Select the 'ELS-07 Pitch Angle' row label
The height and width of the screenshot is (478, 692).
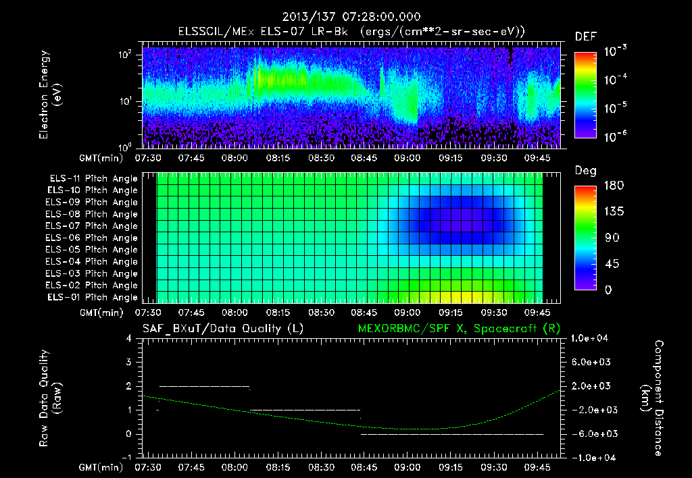click(x=92, y=225)
